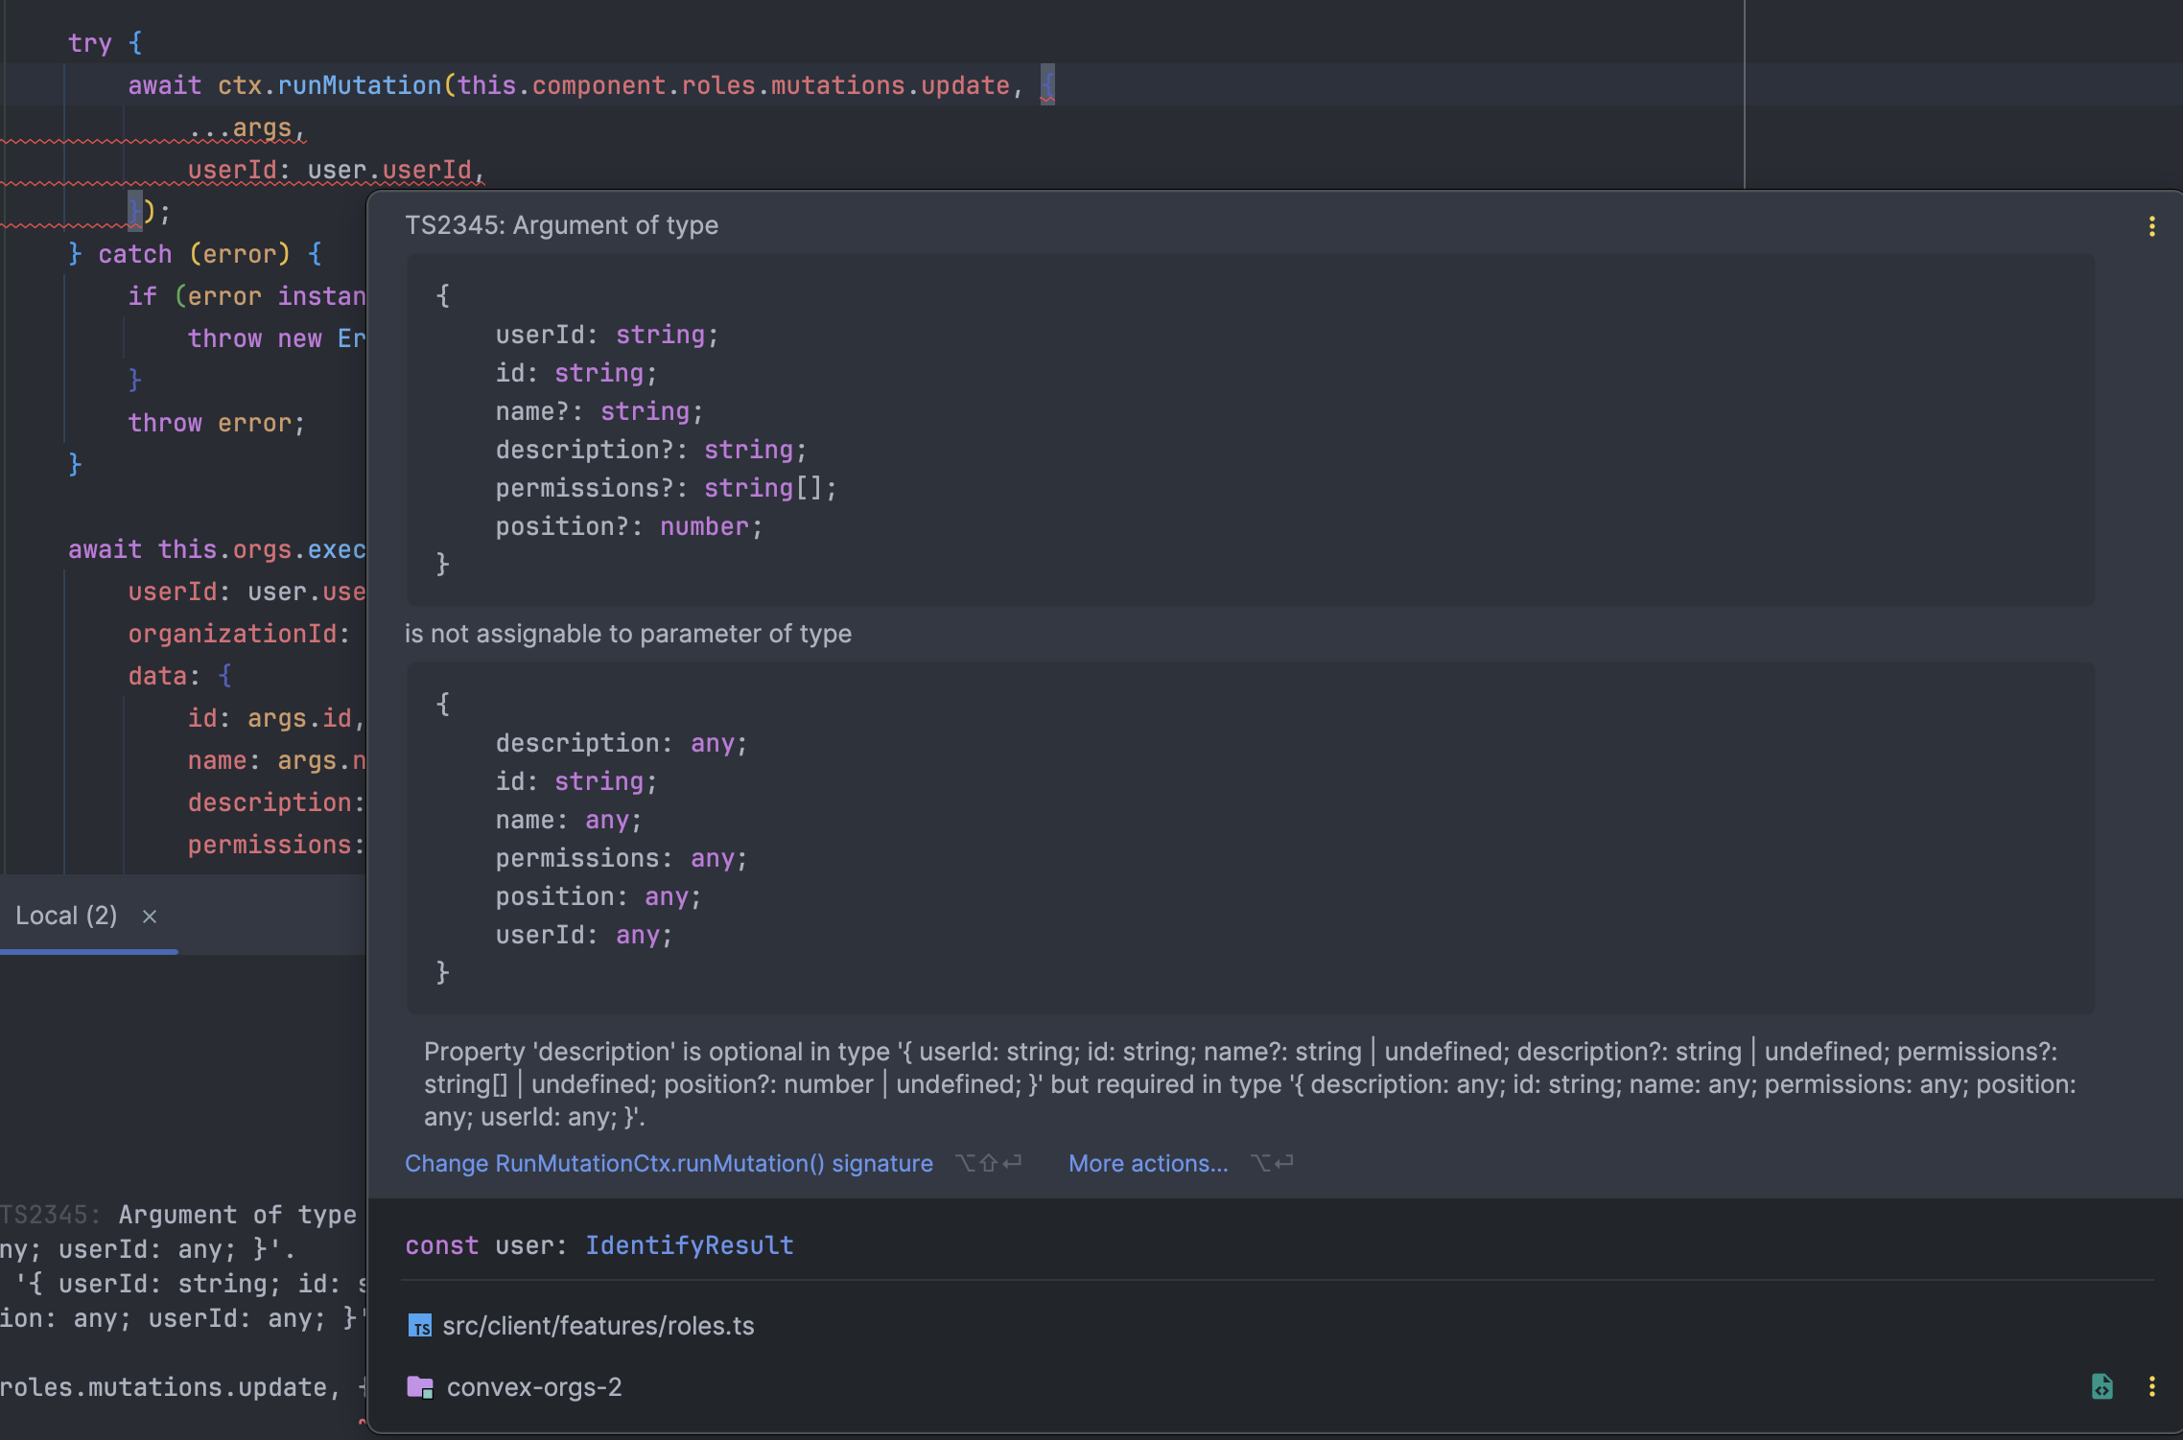Click the 'is not assignable to parameter' text
The image size is (2183, 1440).
tap(627, 634)
